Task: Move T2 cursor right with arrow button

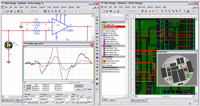Action: coord(29,88)
